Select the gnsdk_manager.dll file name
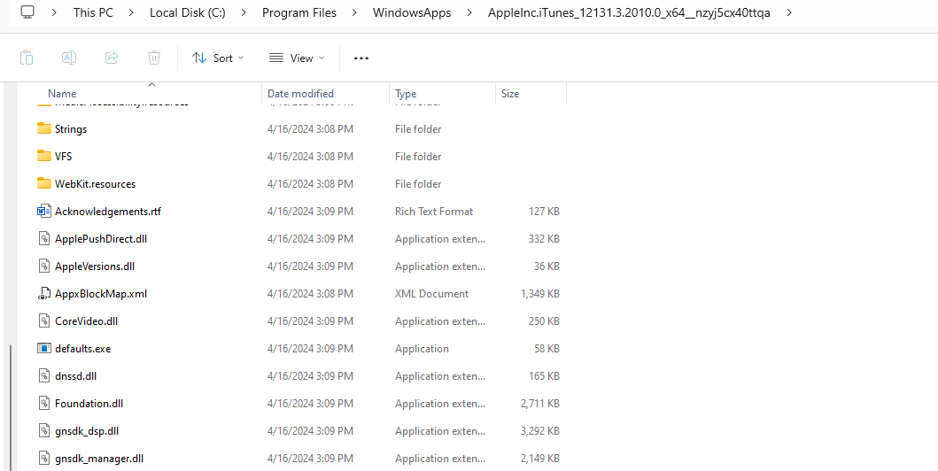938x471 pixels. tap(98, 459)
